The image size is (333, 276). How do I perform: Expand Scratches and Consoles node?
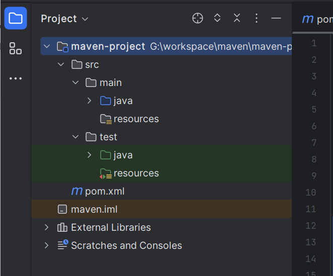[47, 246]
